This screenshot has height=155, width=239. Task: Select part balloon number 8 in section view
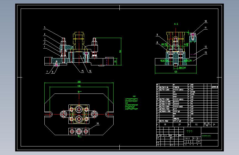tap(157, 42)
